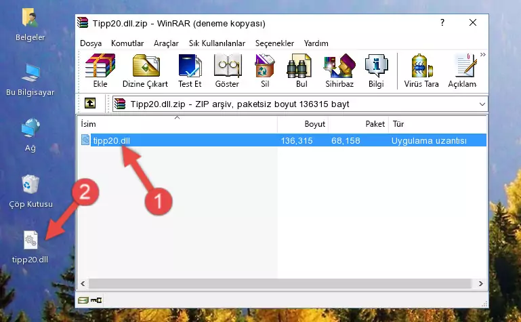521x322 pixels.
Task: Open the Araçlar menu
Action: coord(166,43)
